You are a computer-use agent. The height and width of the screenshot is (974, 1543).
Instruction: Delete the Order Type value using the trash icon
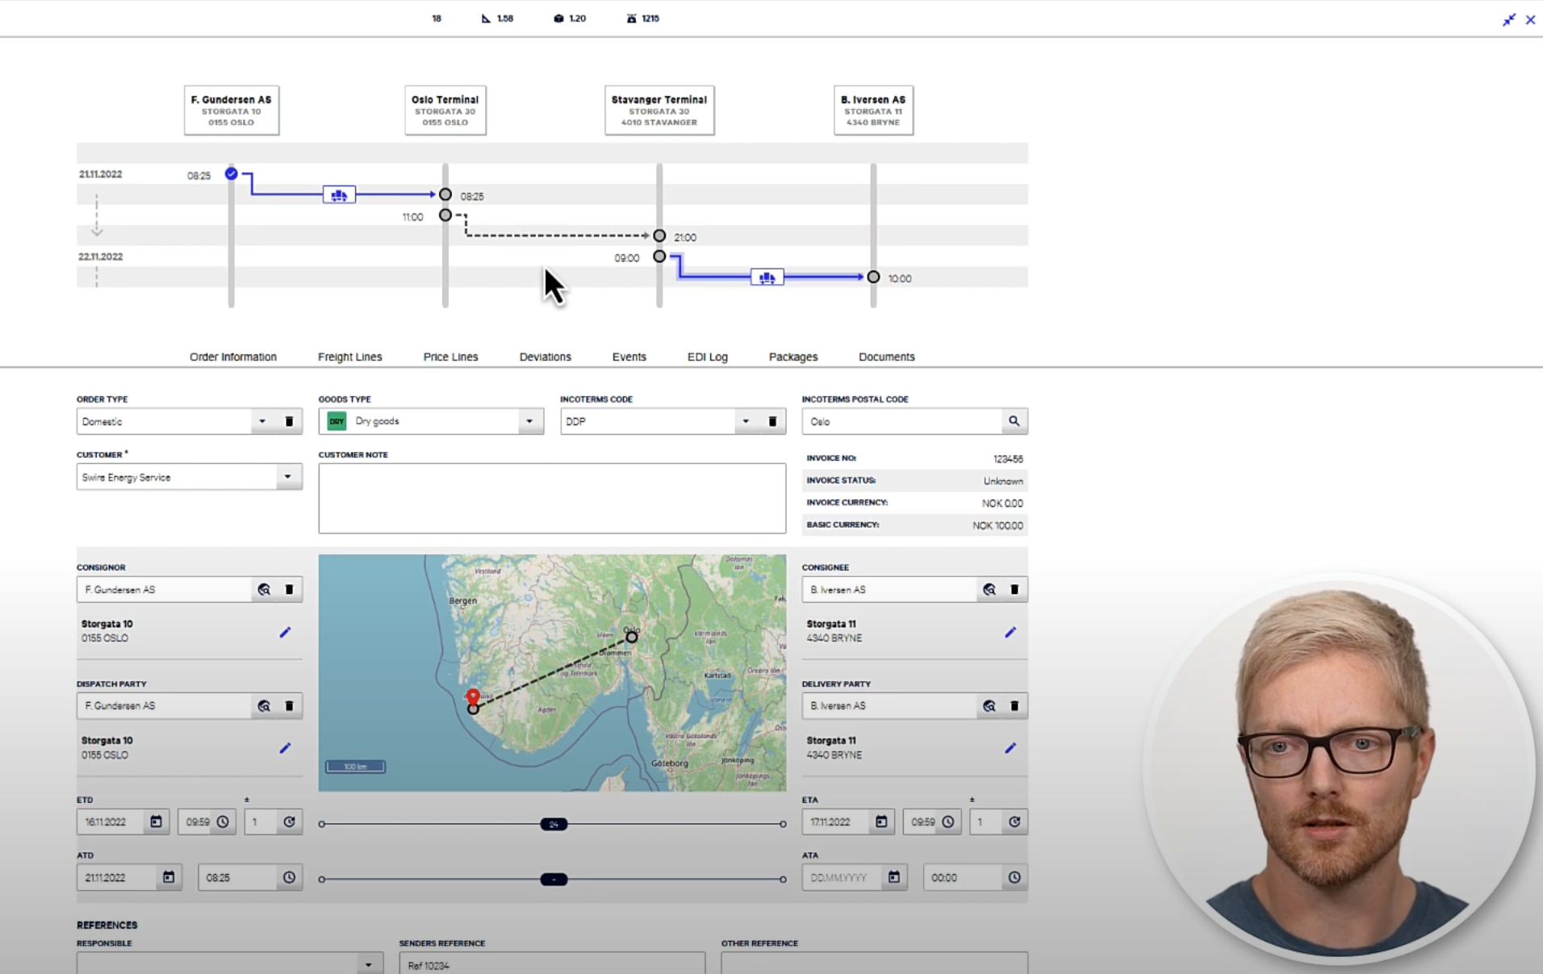pyautogui.click(x=290, y=420)
